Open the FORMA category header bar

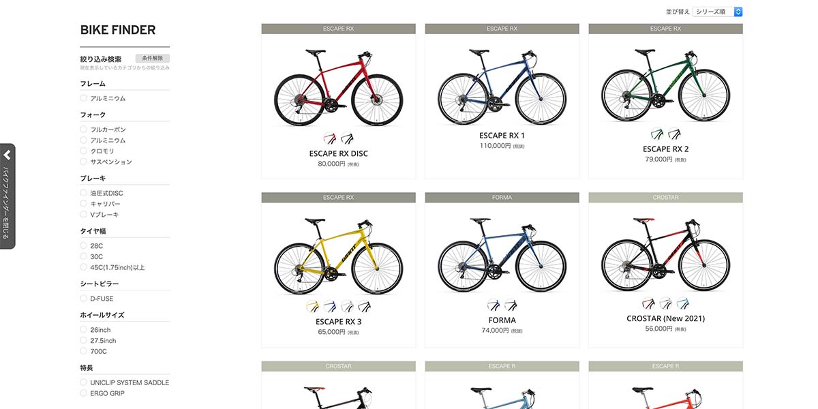click(502, 197)
